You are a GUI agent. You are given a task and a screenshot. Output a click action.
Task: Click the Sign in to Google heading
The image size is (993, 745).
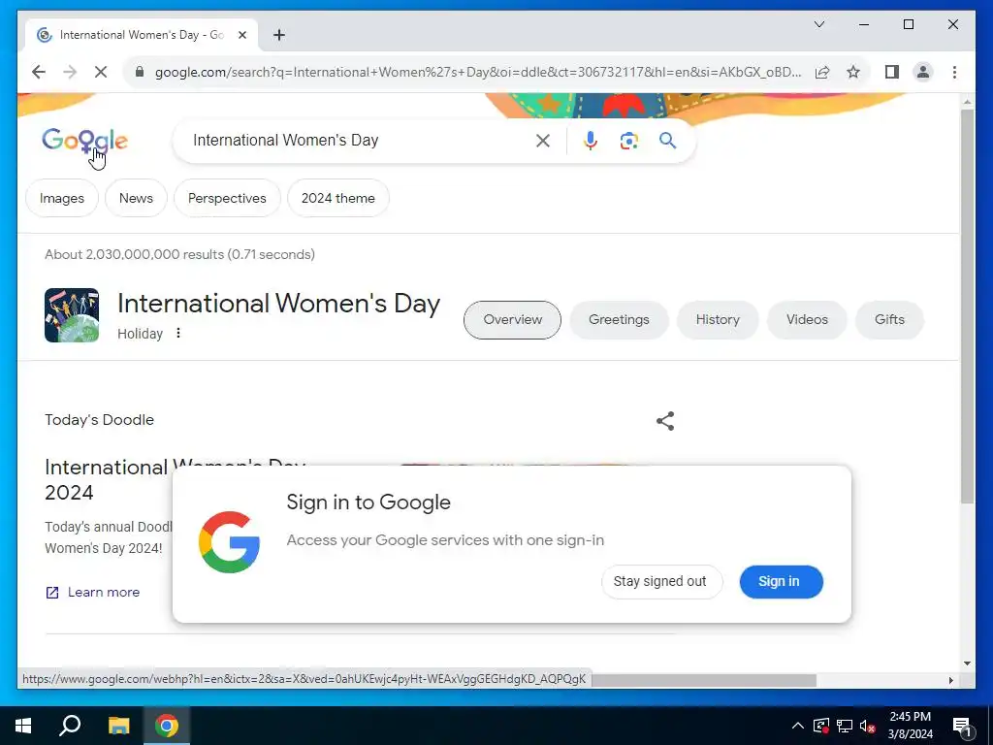click(x=368, y=502)
